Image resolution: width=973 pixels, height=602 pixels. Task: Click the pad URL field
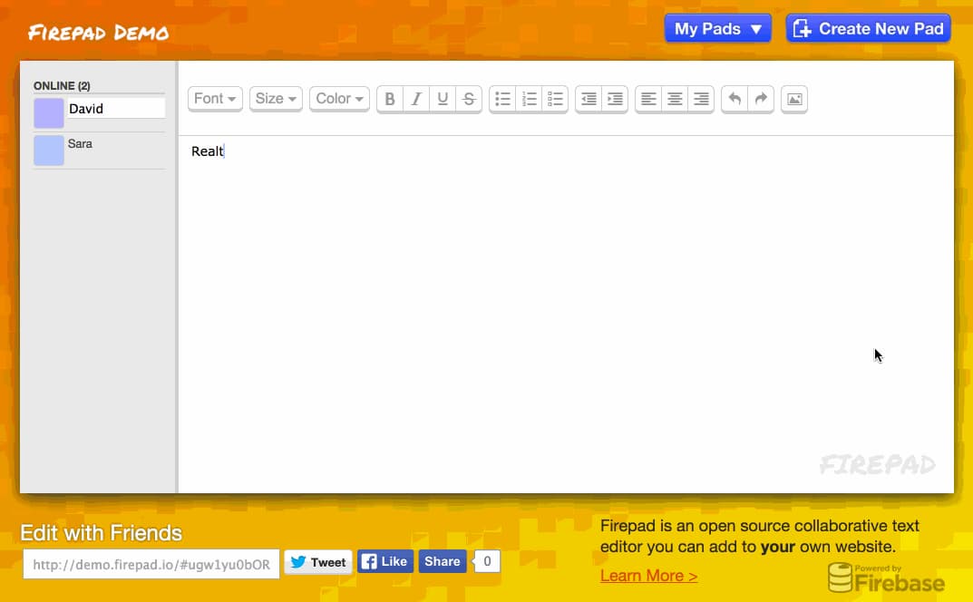pyautogui.click(x=151, y=564)
